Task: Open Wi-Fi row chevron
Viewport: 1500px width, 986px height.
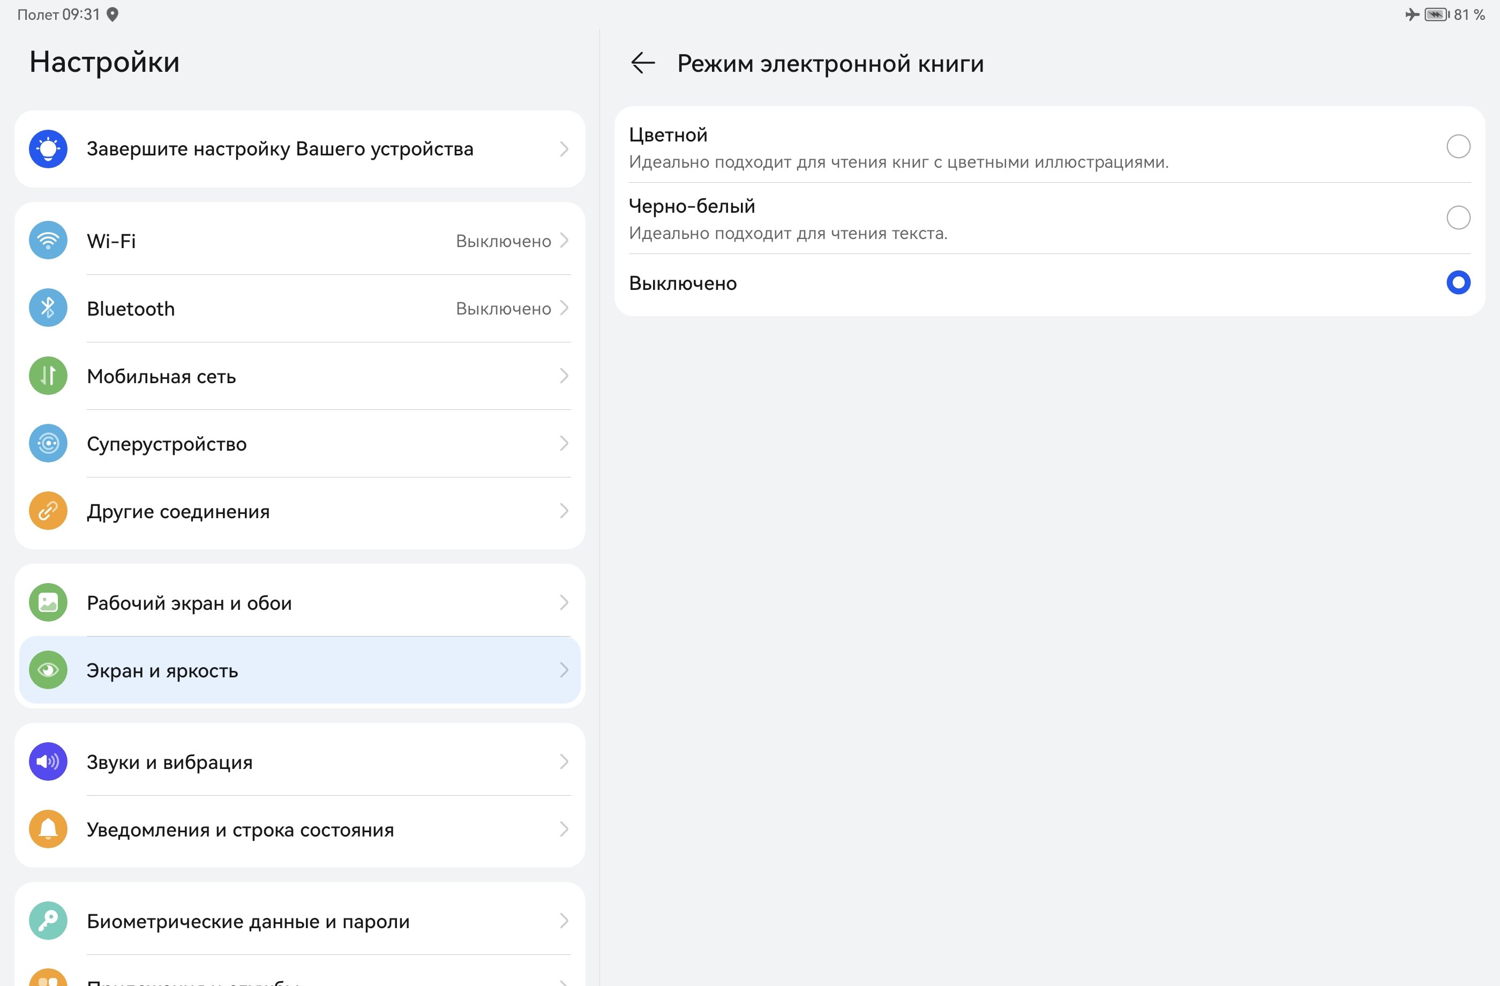Action: pos(564,241)
